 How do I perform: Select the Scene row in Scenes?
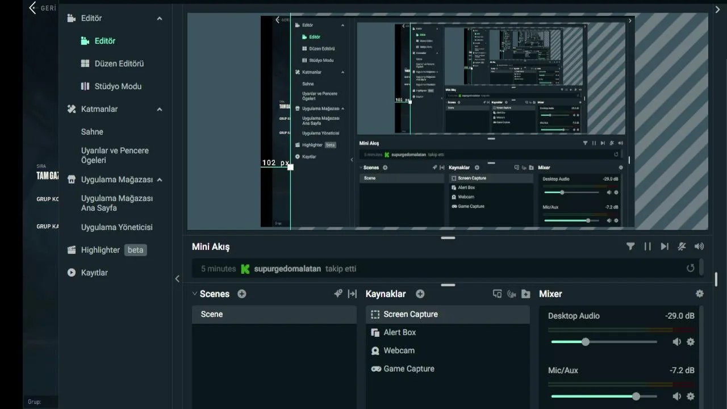[x=274, y=314]
